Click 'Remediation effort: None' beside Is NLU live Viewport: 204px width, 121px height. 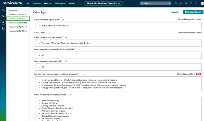point(190,33)
